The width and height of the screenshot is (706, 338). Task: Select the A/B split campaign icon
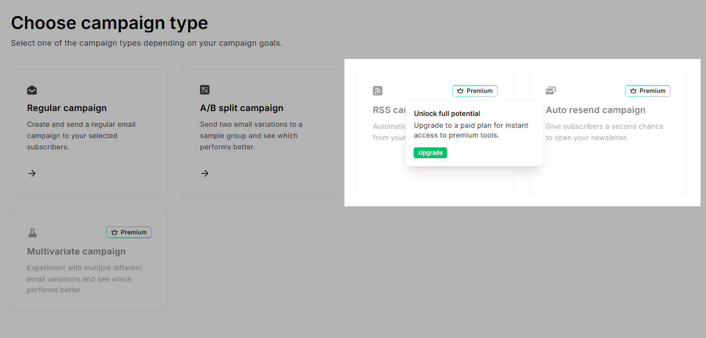click(205, 90)
